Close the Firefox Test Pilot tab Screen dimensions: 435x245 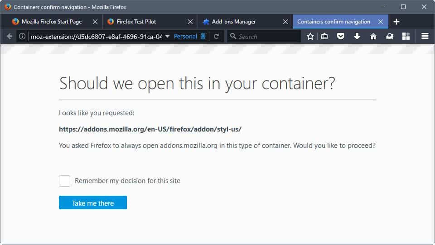[190, 22]
